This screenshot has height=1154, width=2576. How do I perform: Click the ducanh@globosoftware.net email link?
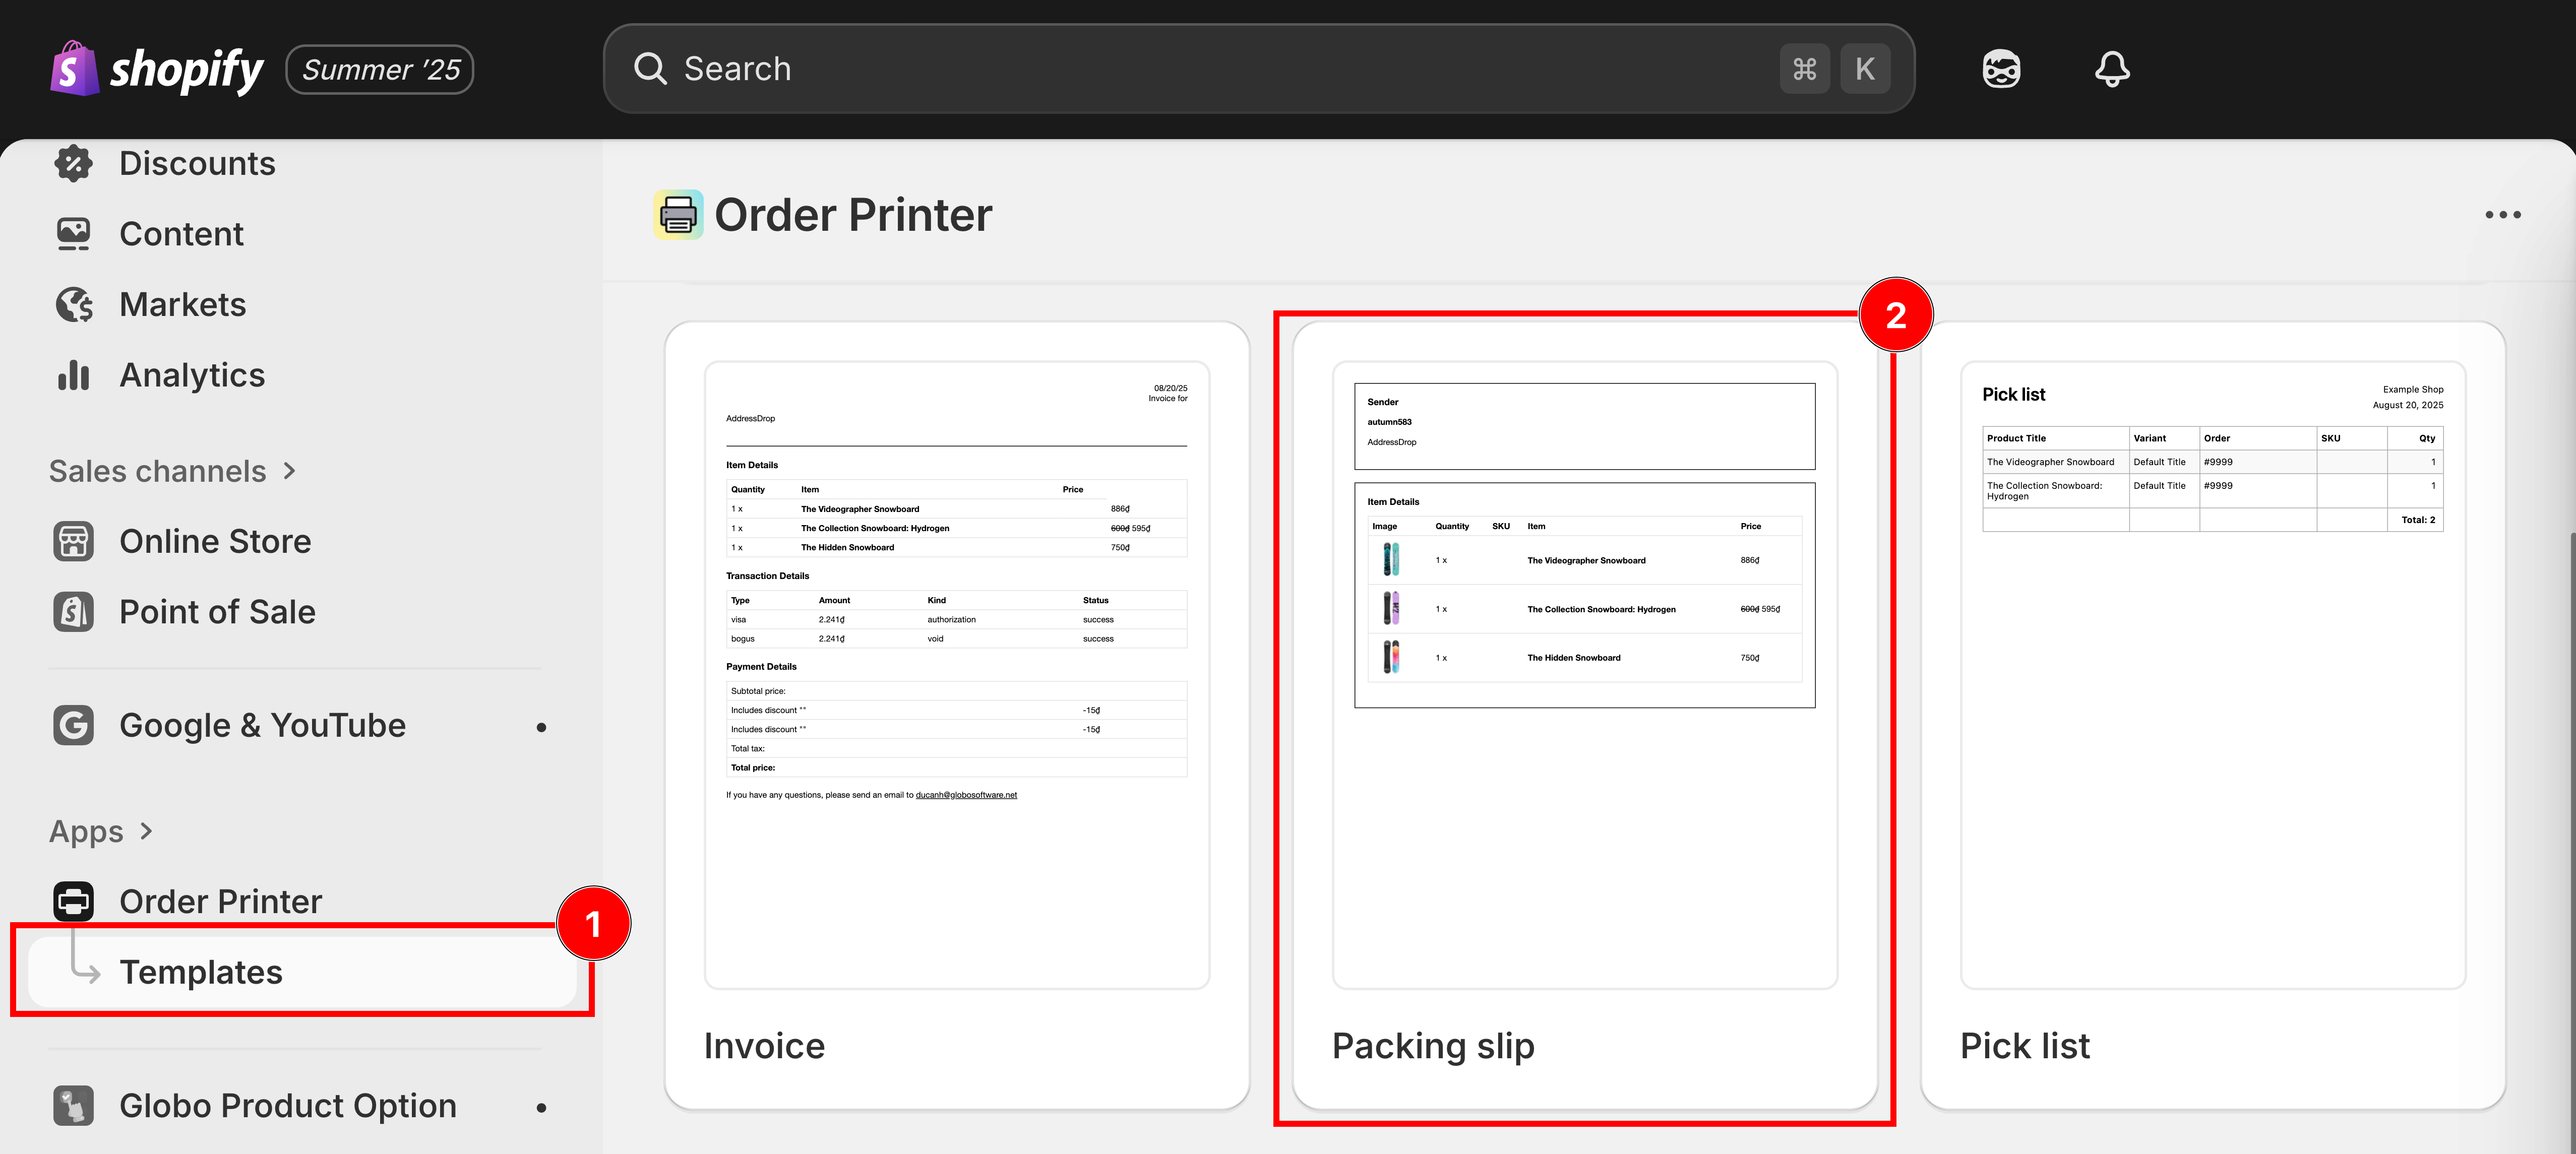click(966, 795)
